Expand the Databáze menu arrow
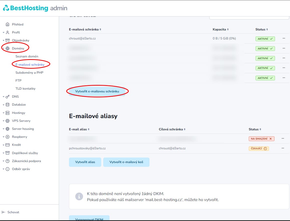This screenshot has width=290, height=221. (x=3, y=105)
